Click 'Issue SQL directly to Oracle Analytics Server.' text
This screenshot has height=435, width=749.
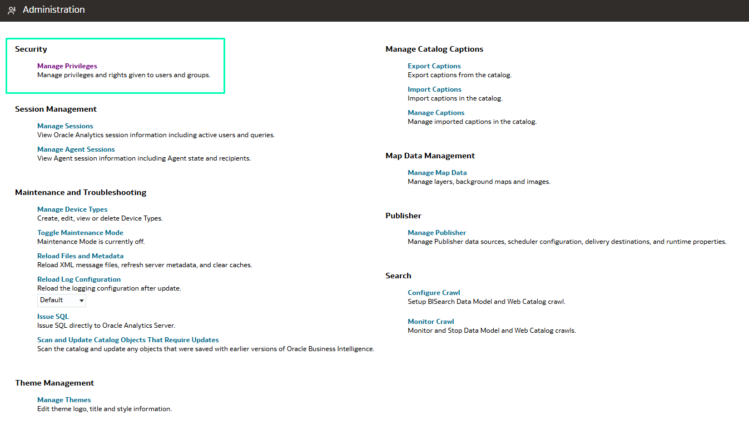106,326
